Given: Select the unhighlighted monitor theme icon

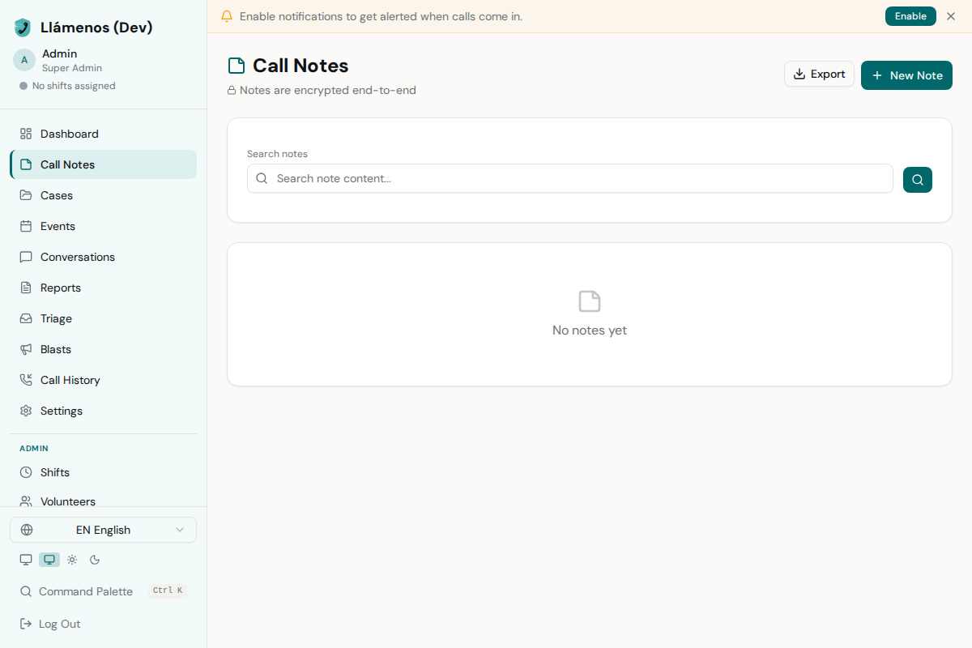Looking at the screenshot, I should pos(26,560).
